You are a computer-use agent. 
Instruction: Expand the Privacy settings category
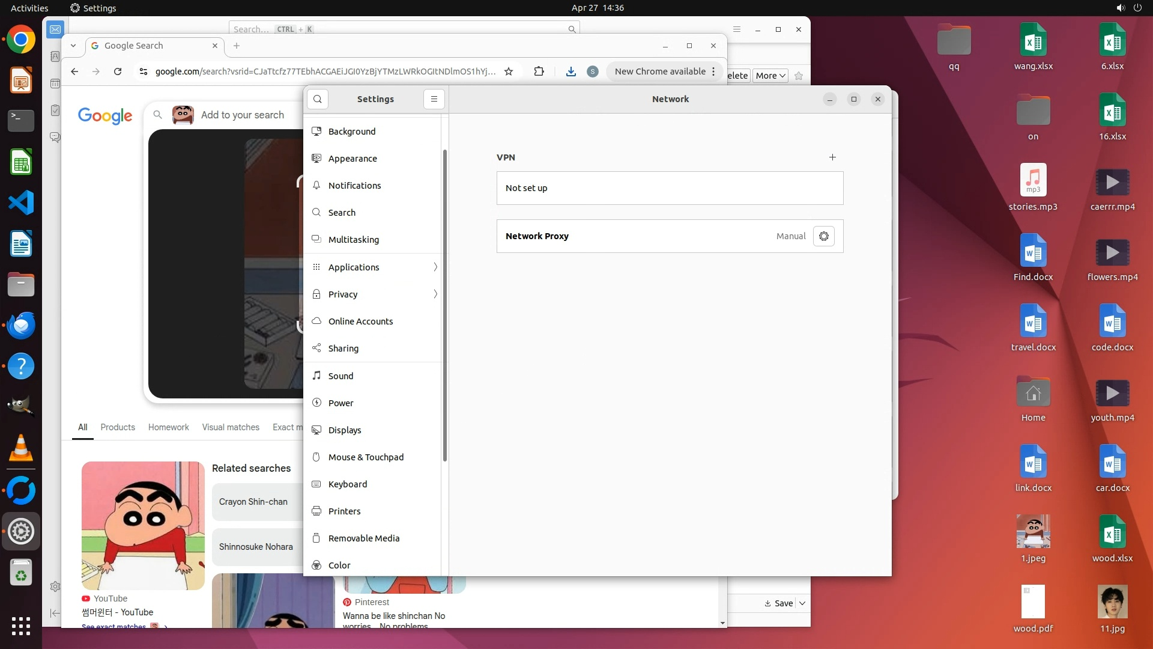click(375, 294)
